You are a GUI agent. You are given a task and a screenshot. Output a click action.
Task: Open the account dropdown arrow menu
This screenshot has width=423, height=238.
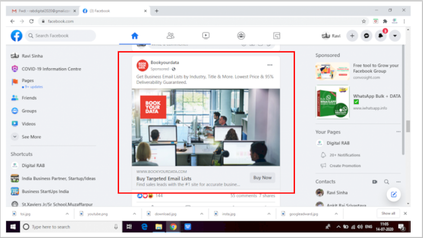395,36
